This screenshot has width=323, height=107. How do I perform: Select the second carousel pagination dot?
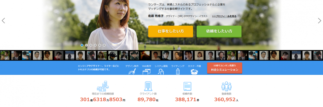click(86, 45)
